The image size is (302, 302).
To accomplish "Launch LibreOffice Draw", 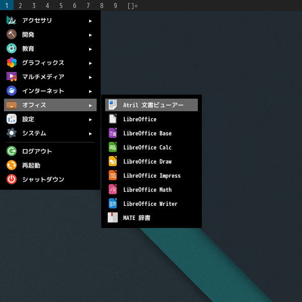I will 152,162.
